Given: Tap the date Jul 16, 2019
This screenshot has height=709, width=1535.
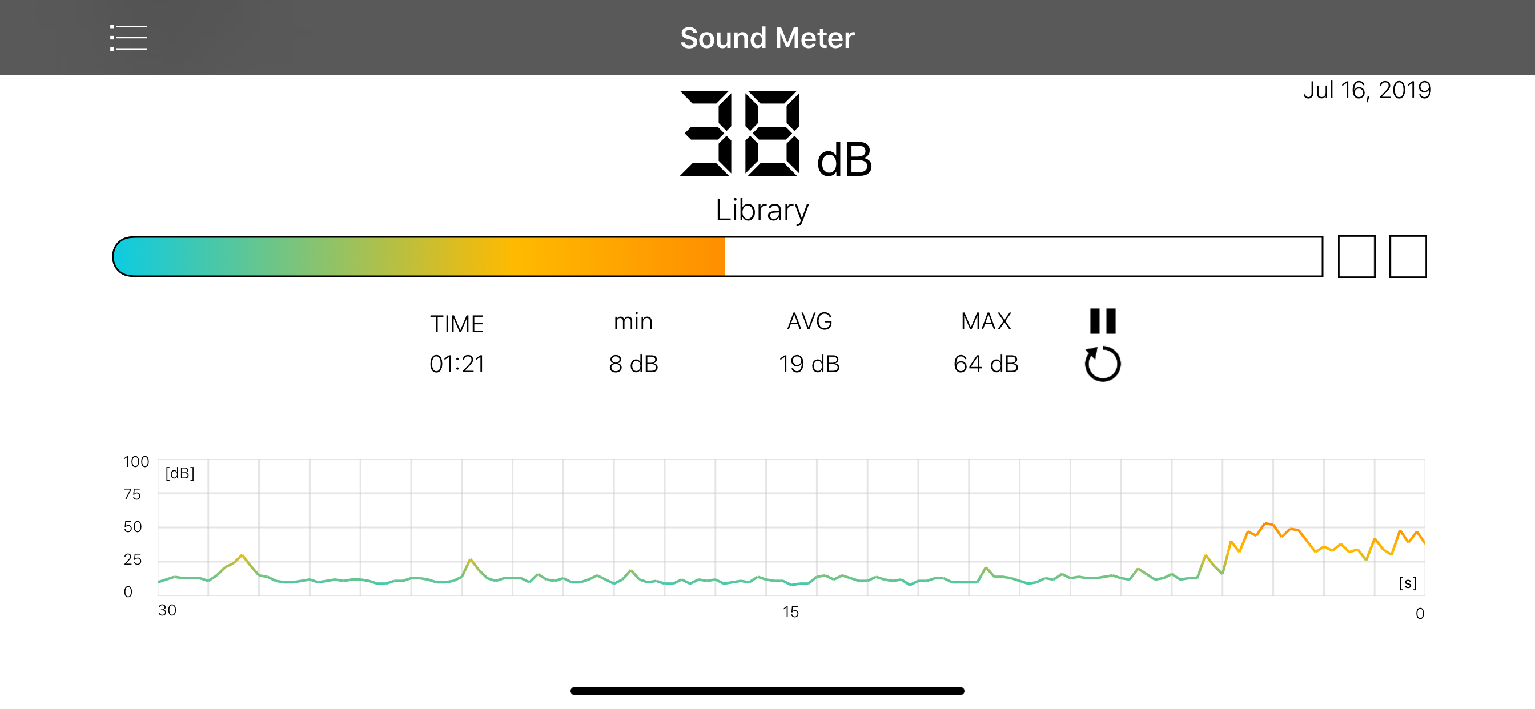Looking at the screenshot, I should (x=1367, y=91).
